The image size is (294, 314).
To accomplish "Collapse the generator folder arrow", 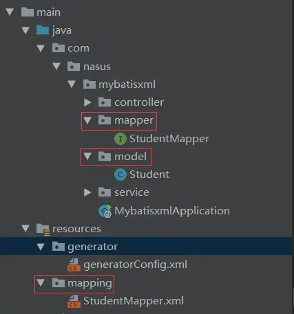I will [41, 247].
